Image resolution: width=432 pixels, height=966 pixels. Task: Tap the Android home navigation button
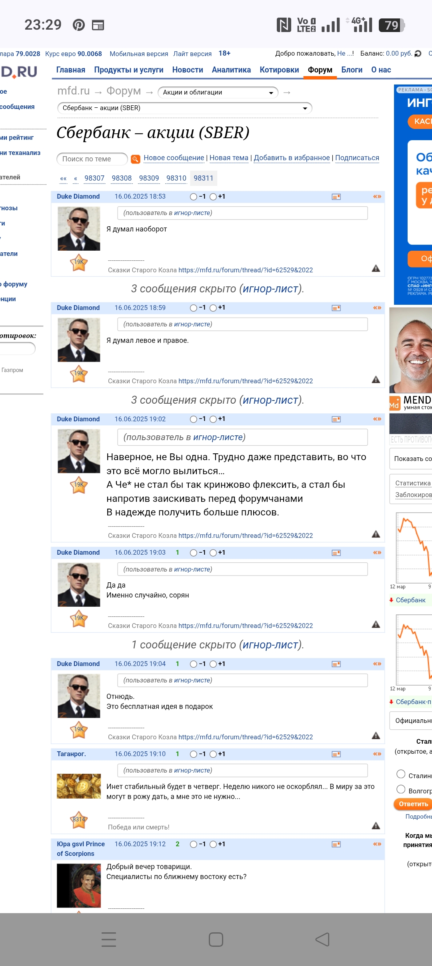(x=216, y=940)
